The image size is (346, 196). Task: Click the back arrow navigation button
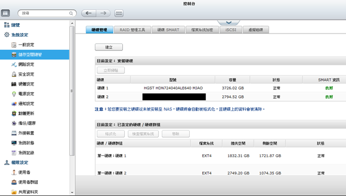89,13
